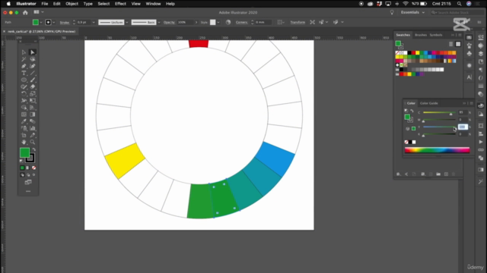The height and width of the screenshot is (273, 487).
Task: Select the Perspective Grid tool
Action: tap(32, 108)
